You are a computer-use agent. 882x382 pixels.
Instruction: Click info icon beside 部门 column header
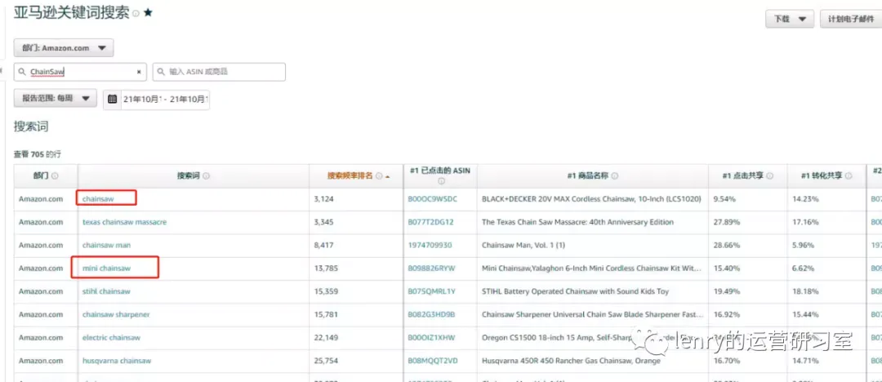click(55, 176)
